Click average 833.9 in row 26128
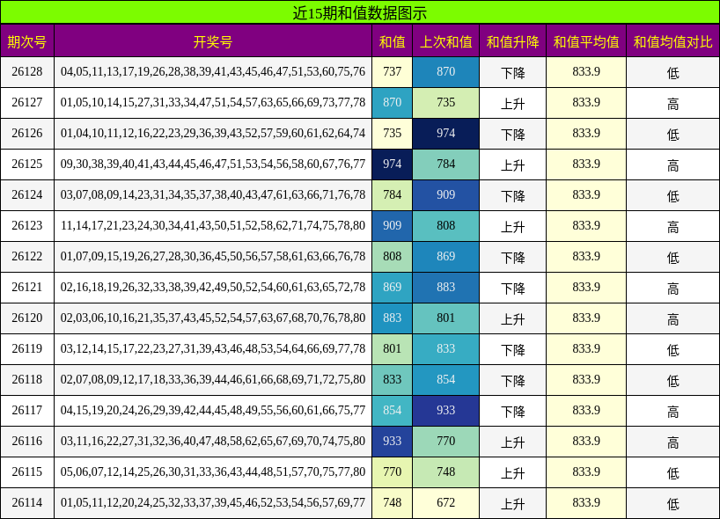This screenshot has width=720, height=519. pos(586,71)
